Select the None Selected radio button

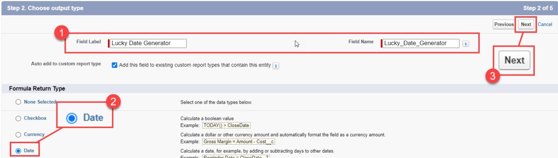click(x=18, y=102)
